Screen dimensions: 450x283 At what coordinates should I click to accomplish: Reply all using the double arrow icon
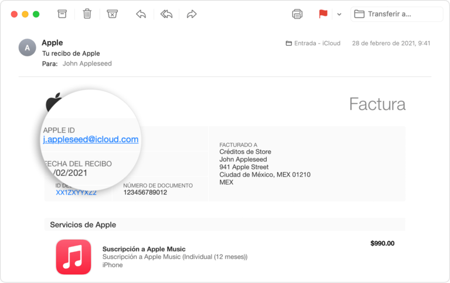tap(166, 14)
